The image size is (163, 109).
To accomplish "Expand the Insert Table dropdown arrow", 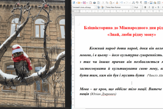I will click(x=148, y=2).
